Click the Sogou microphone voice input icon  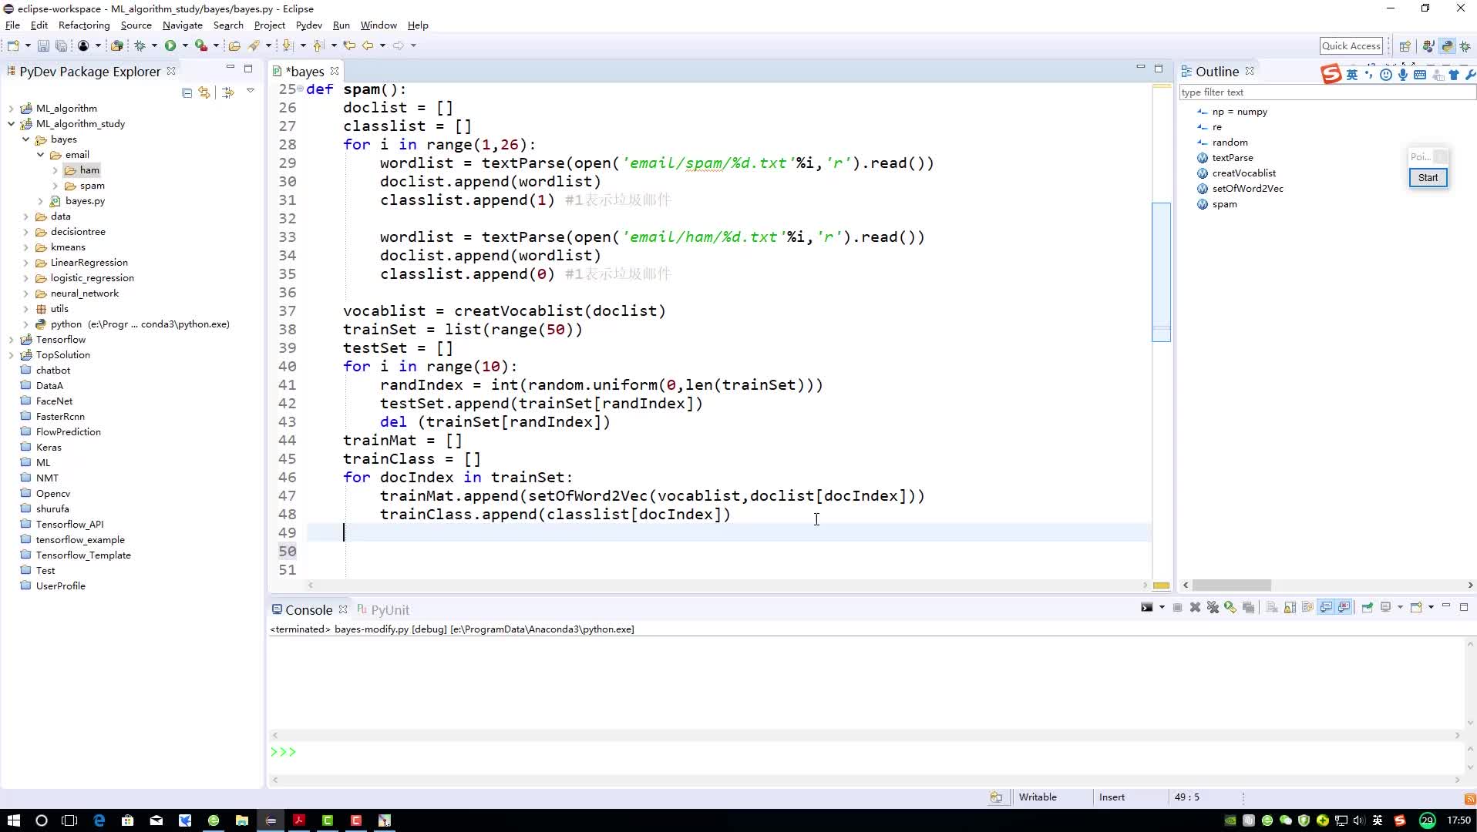[x=1403, y=75]
